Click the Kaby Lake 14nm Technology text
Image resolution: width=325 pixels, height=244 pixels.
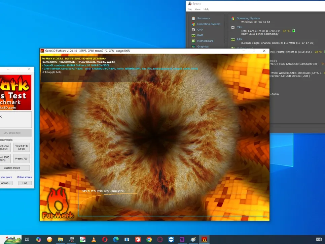260,34
